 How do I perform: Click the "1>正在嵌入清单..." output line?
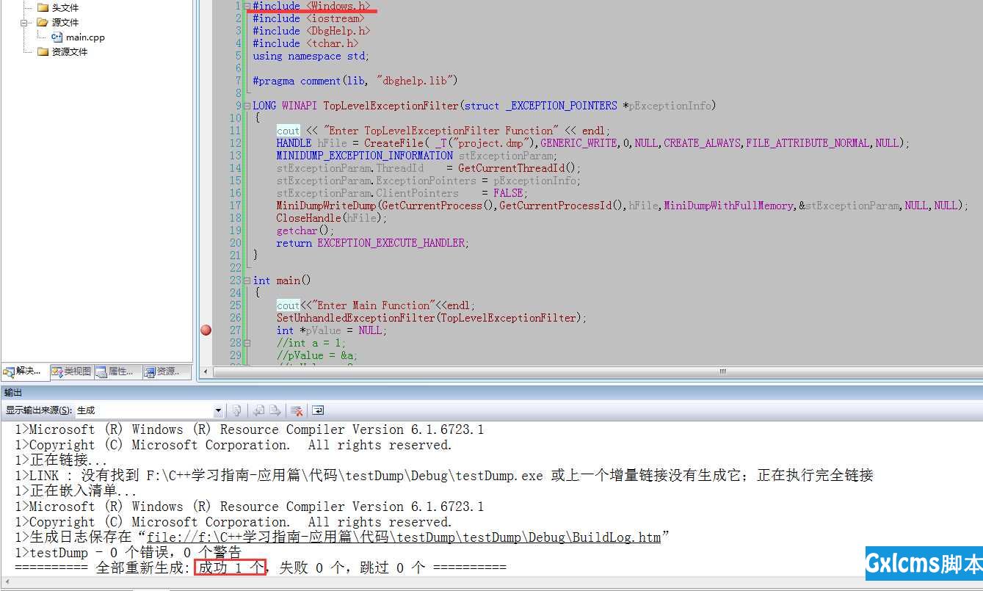click(76, 491)
